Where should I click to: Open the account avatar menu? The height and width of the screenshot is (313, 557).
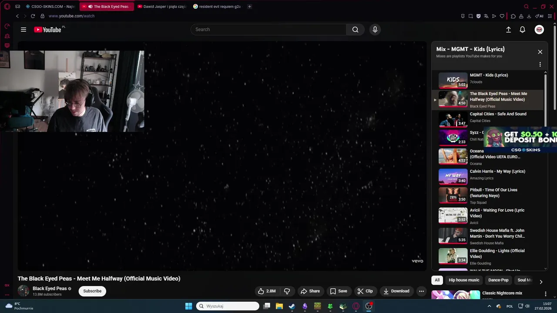(539, 30)
